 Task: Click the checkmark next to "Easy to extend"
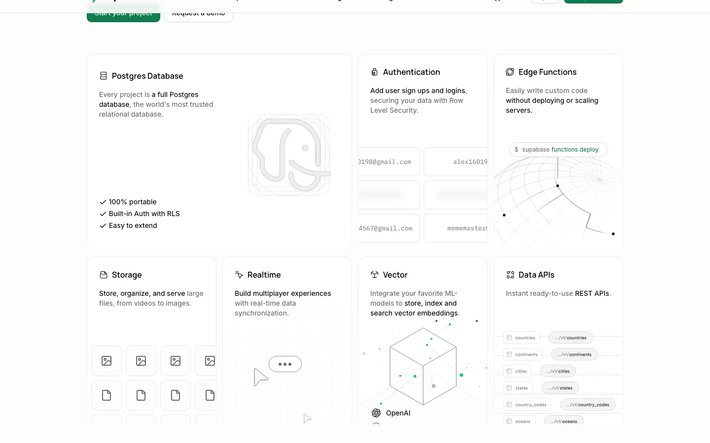[103, 225]
